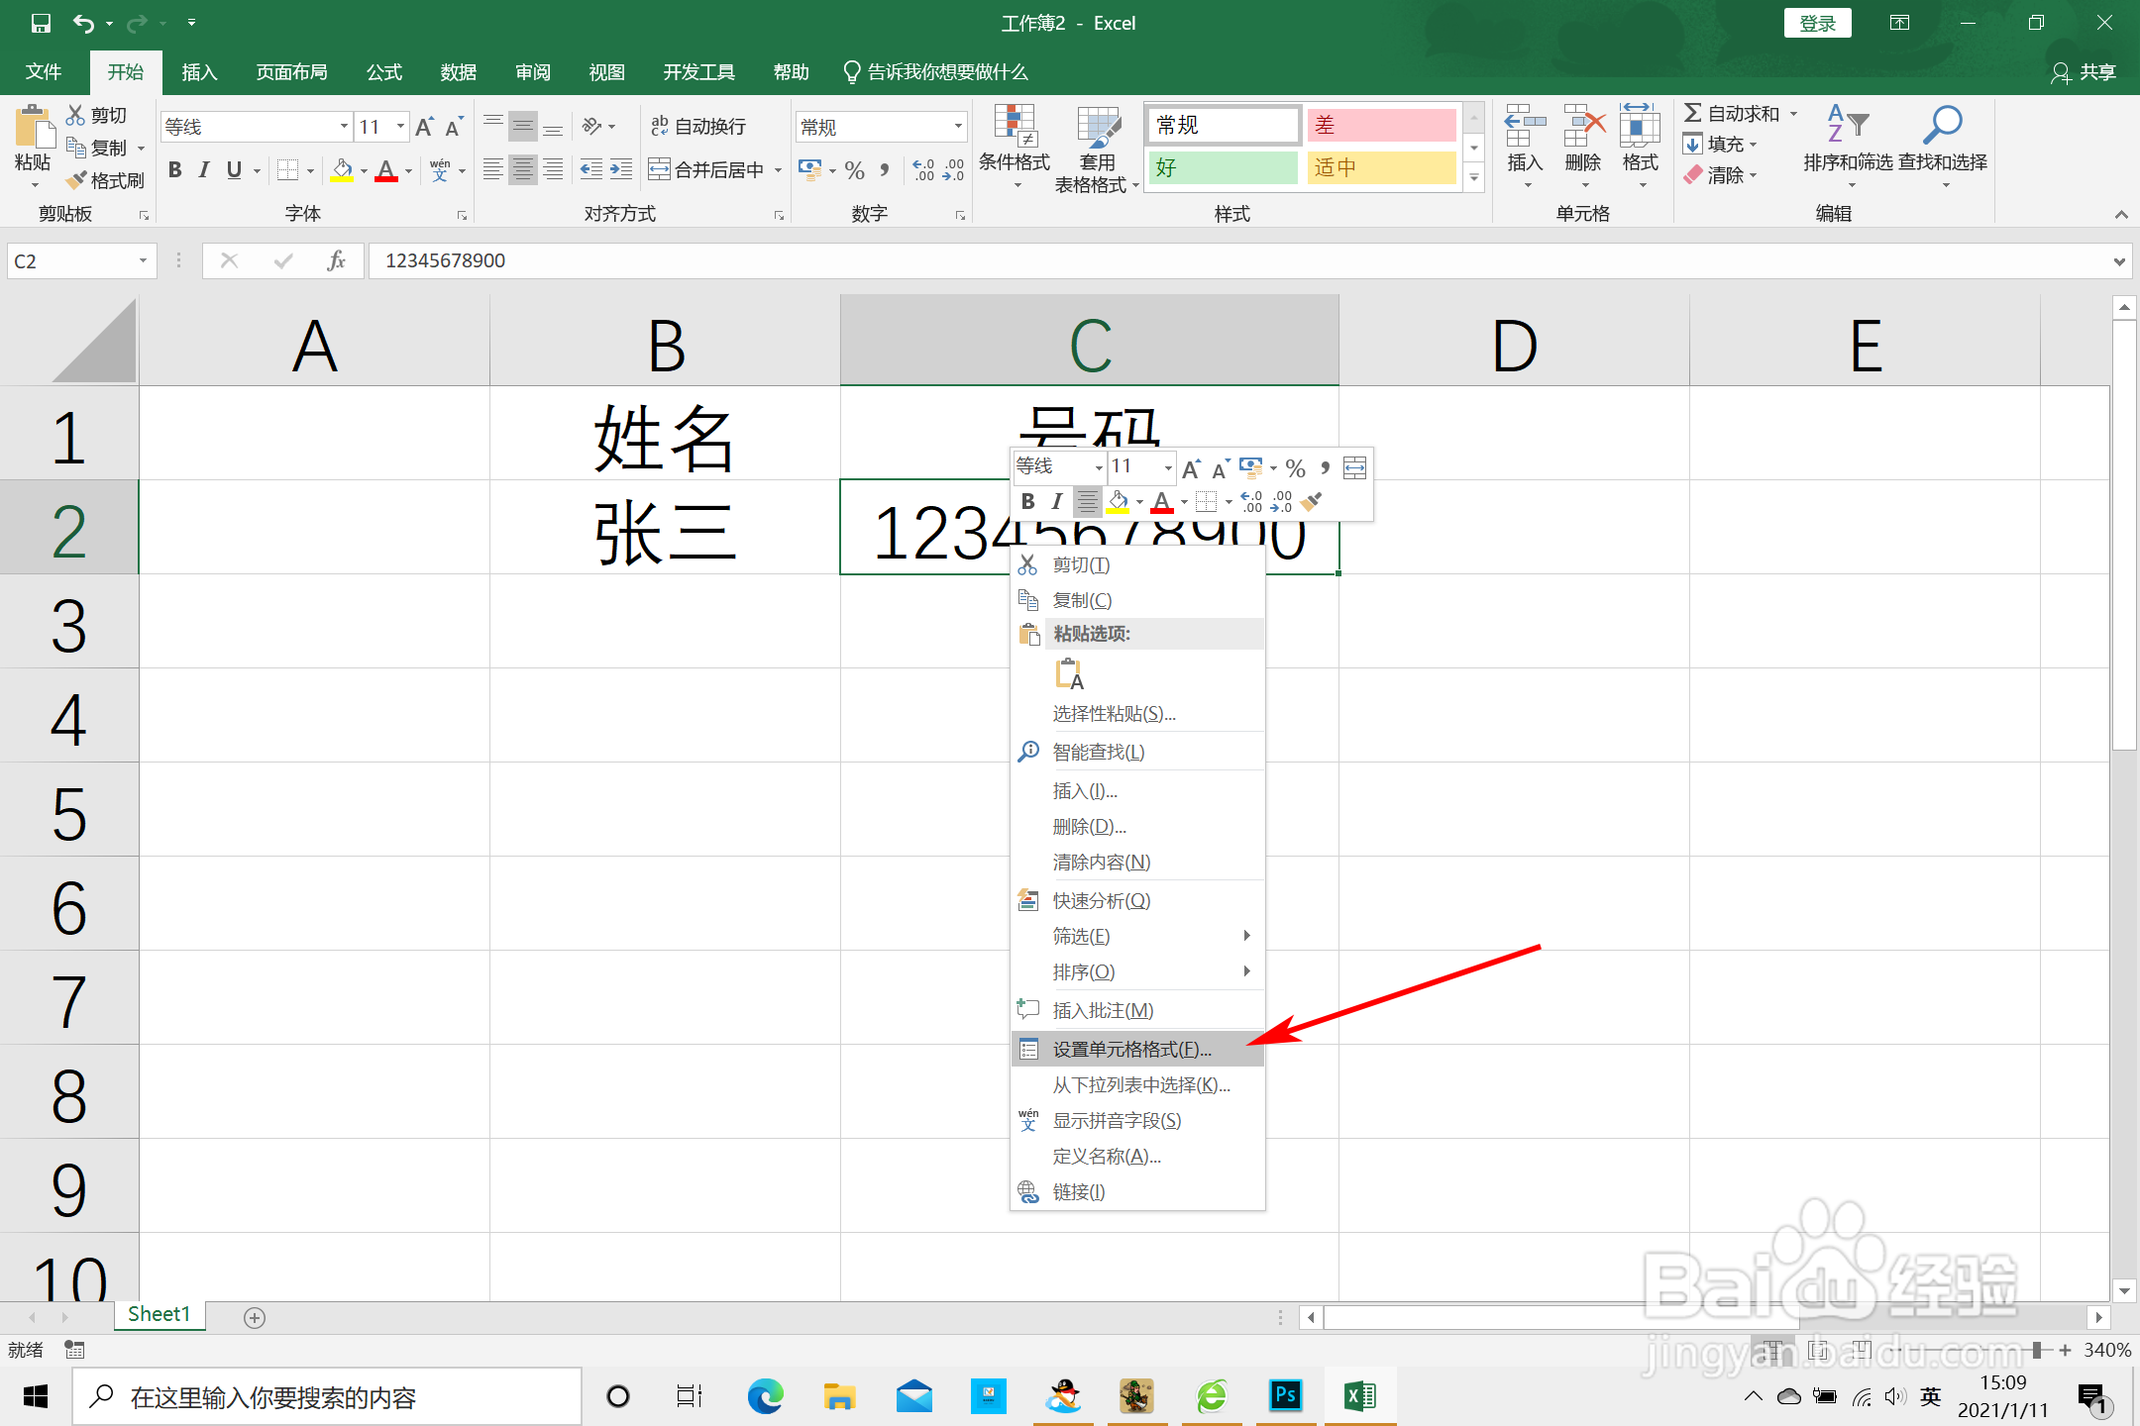The width and height of the screenshot is (2140, 1426).
Task: Toggle Italic in the ribbon font group
Action: tap(204, 169)
